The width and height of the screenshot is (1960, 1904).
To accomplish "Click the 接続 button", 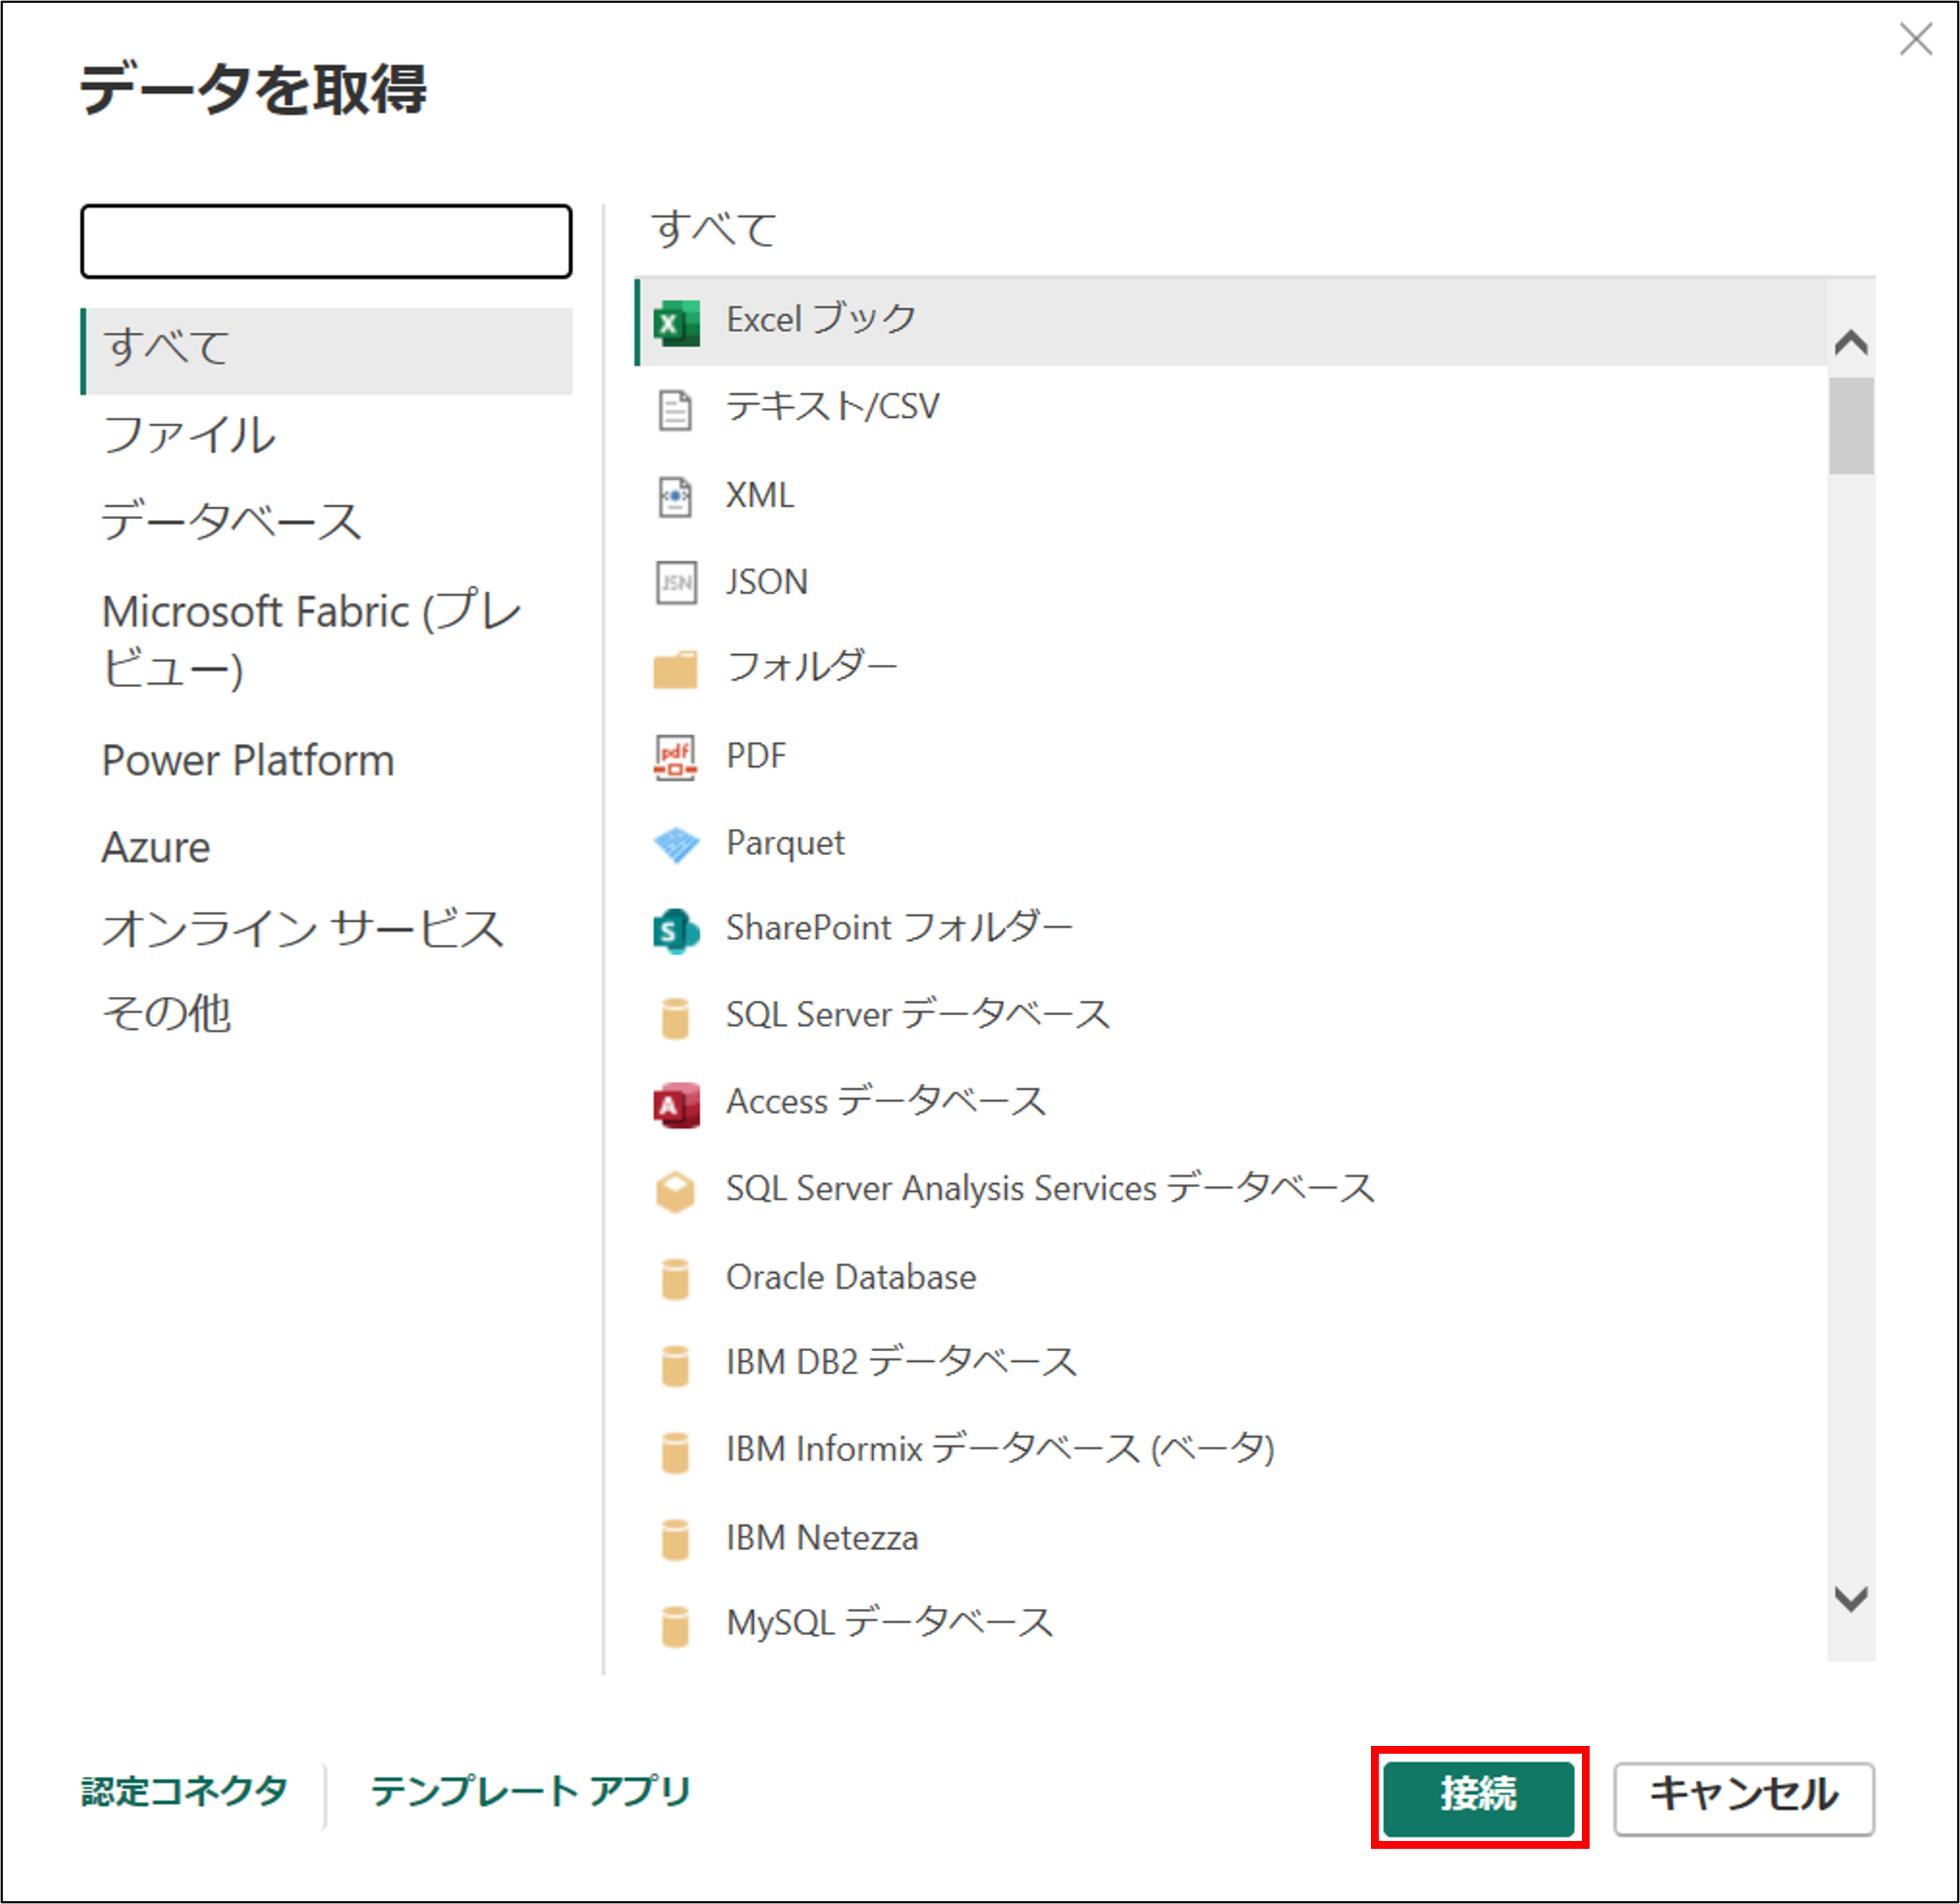I will click(1479, 1798).
